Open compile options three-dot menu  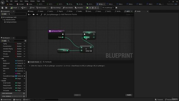pyautogui.click(x=19, y=8)
